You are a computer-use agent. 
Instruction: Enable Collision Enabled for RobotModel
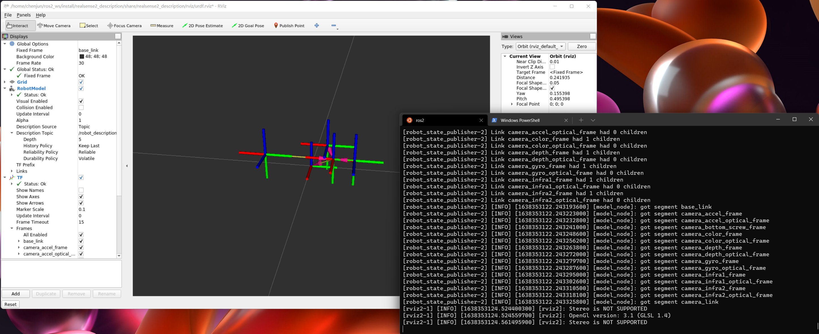(x=82, y=107)
